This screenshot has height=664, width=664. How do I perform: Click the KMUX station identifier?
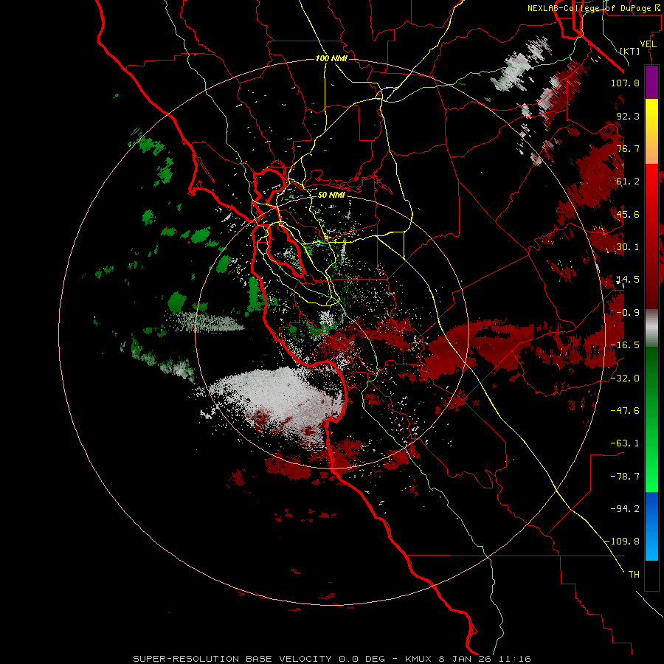(418, 659)
